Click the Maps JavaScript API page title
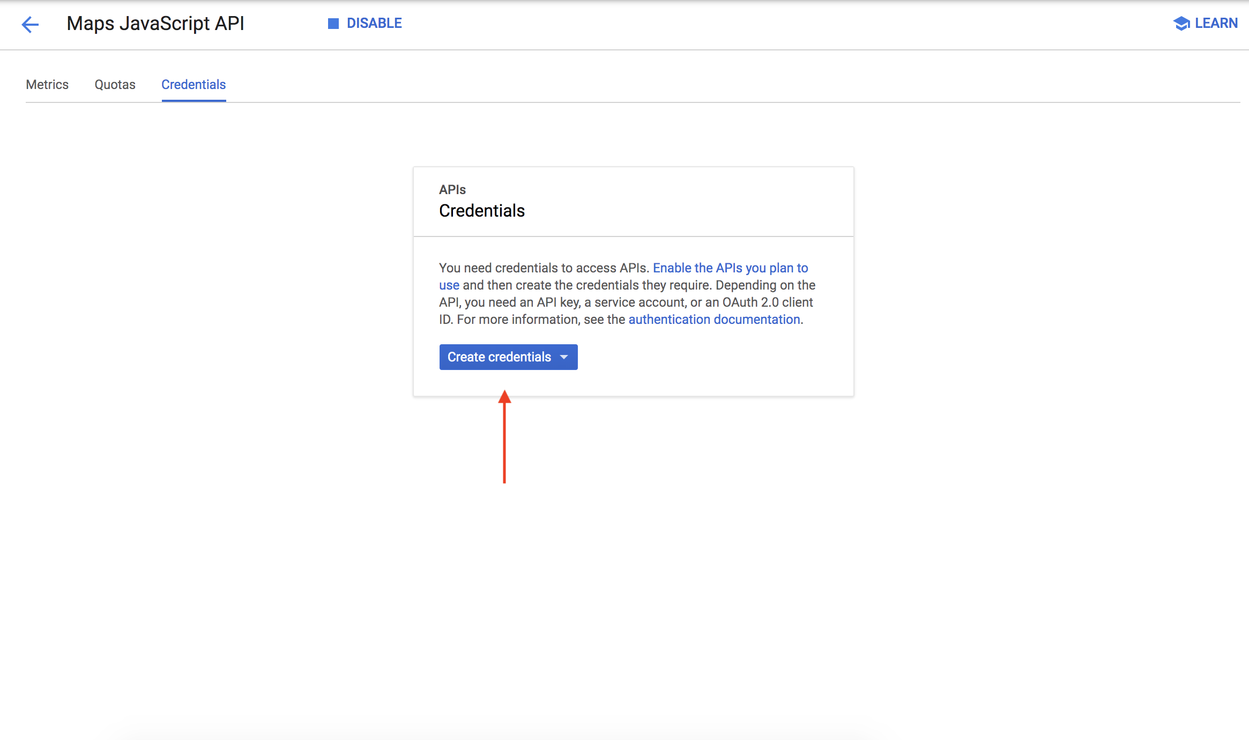The width and height of the screenshot is (1249, 740). point(155,24)
